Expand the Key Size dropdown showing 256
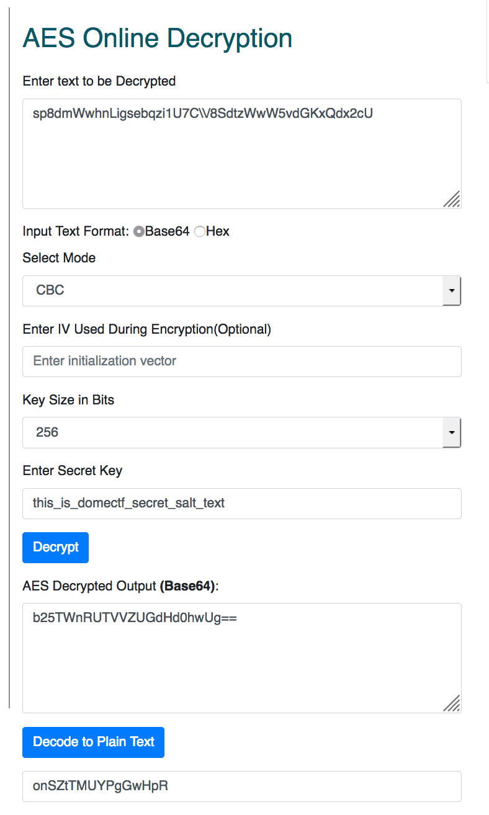 pos(241,432)
